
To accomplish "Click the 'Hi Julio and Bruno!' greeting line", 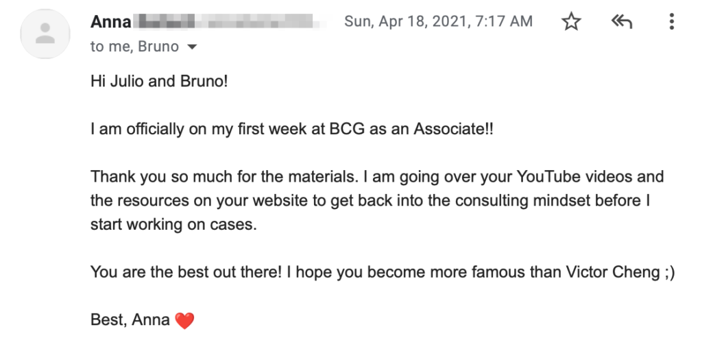I will click(x=159, y=82).
